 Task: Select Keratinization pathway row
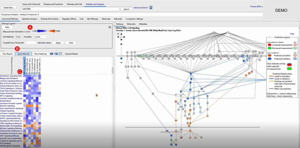tap(5, 101)
